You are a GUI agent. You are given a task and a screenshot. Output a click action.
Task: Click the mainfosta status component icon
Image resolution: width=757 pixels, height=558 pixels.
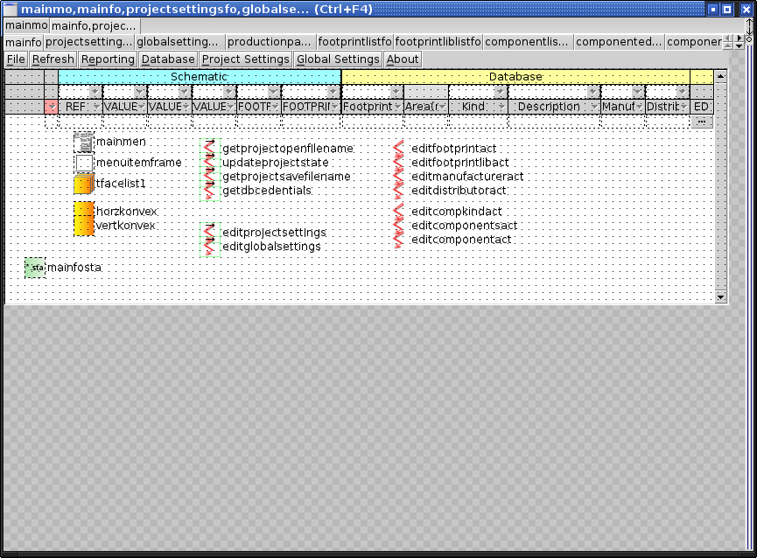tap(35, 268)
